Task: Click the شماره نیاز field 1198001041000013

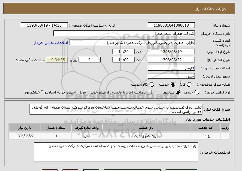Action: coord(171,25)
